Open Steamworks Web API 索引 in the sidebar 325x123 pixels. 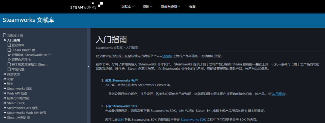point(26,113)
